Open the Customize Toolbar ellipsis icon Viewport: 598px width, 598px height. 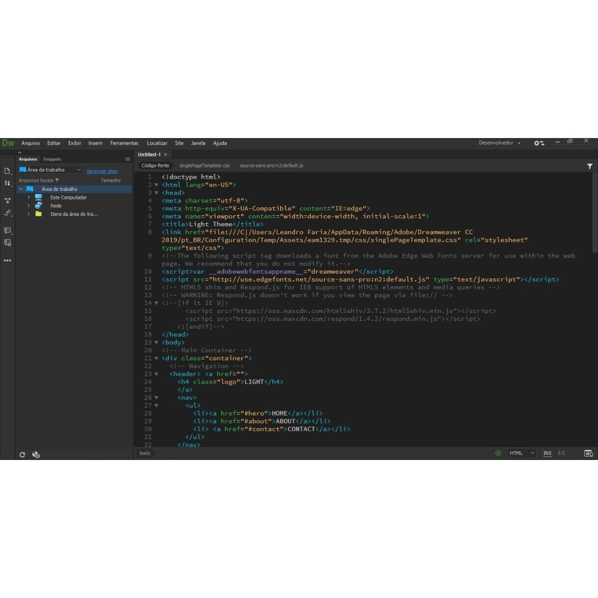click(x=7, y=260)
